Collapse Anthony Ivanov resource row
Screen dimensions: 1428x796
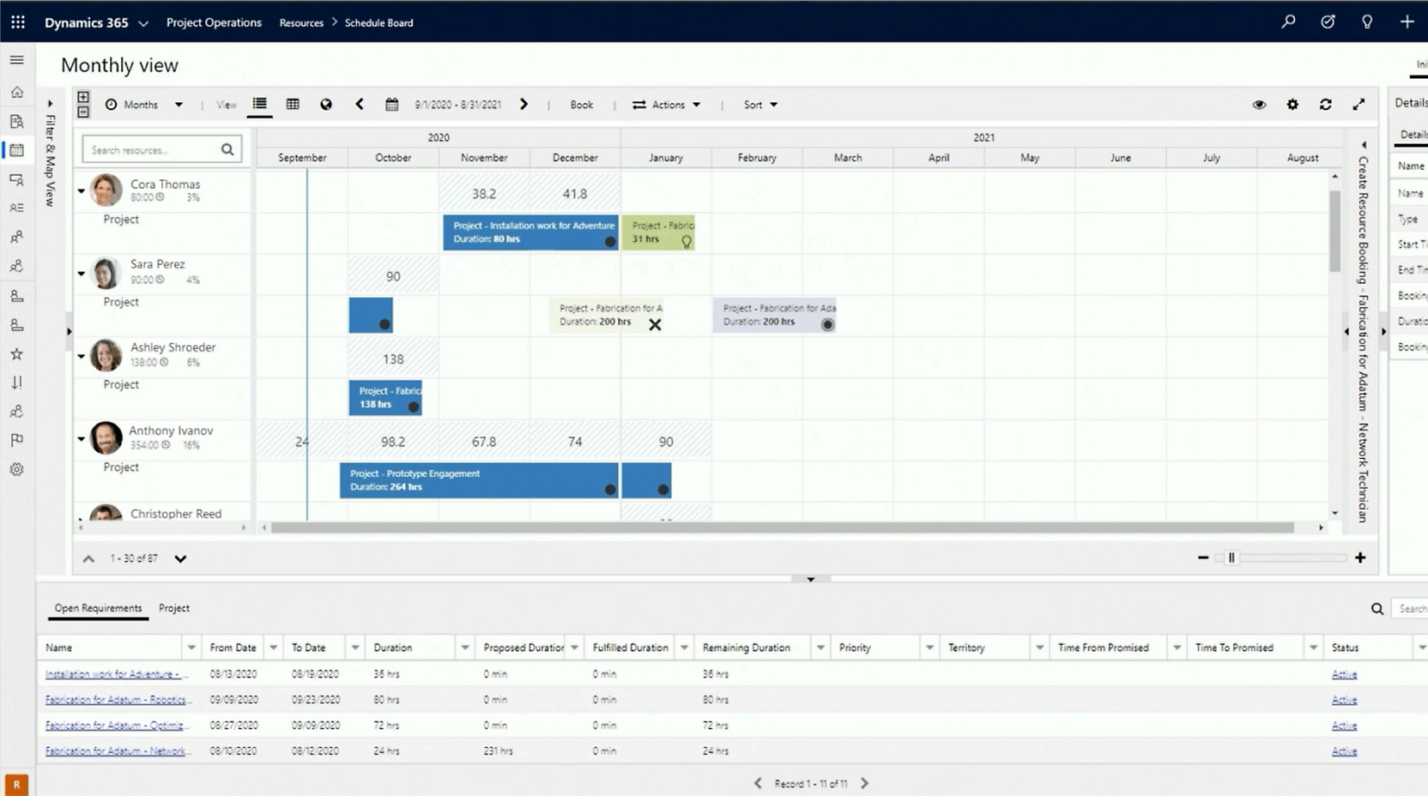[82, 438]
